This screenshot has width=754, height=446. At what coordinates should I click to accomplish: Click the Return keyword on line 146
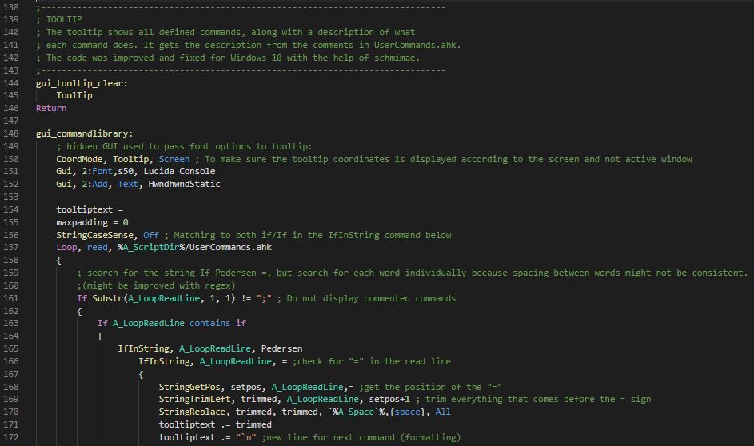[51, 108]
